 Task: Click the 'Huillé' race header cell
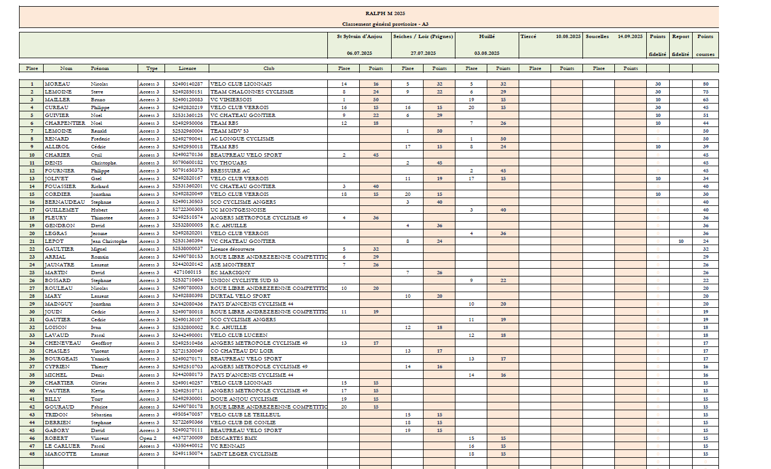(487, 36)
